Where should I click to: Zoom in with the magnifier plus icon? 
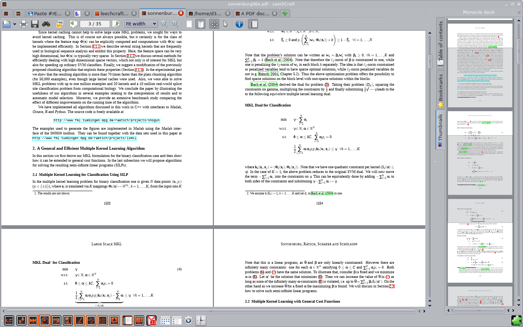[175, 24]
